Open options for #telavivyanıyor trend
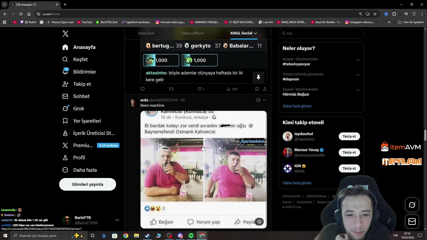Screen dimensions: 427x240 point(358,60)
